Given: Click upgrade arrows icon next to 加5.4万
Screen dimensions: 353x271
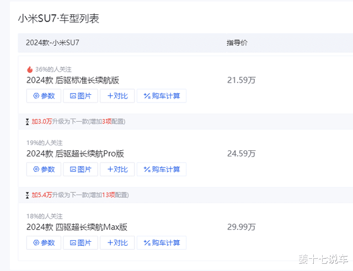Looking at the screenshot, I should pos(27,195).
